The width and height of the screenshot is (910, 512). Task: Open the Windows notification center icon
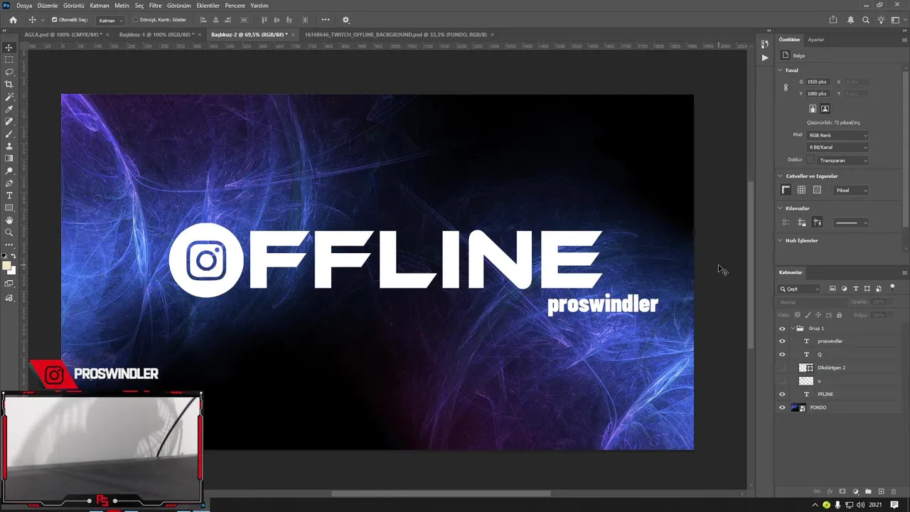[895, 505]
